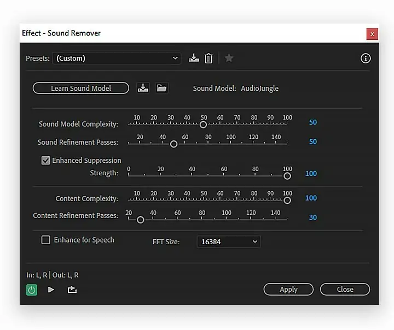Delete the current preset
Screen dimensions: 394x330
tap(208, 58)
